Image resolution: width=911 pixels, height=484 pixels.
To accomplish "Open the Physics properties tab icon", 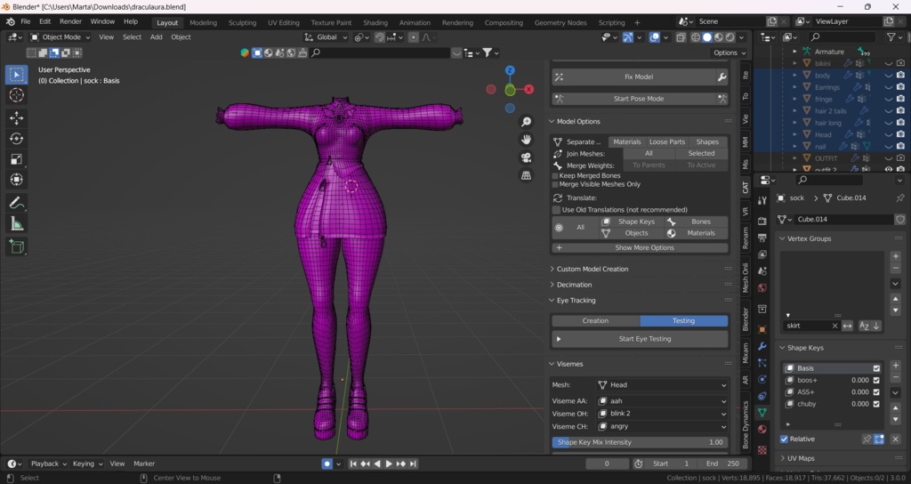I will 762,379.
